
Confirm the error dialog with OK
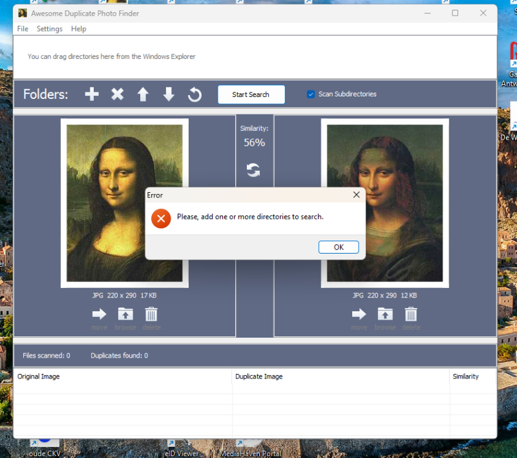(x=339, y=247)
